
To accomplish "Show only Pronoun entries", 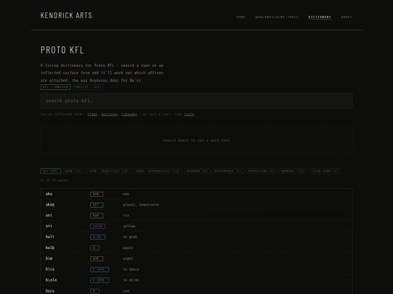I will click(197, 171).
